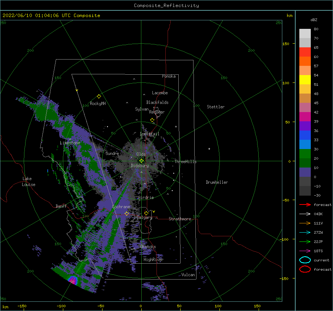
Task: Select the purple 0 dBZ color swatch
Action: (x=305, y=172)
